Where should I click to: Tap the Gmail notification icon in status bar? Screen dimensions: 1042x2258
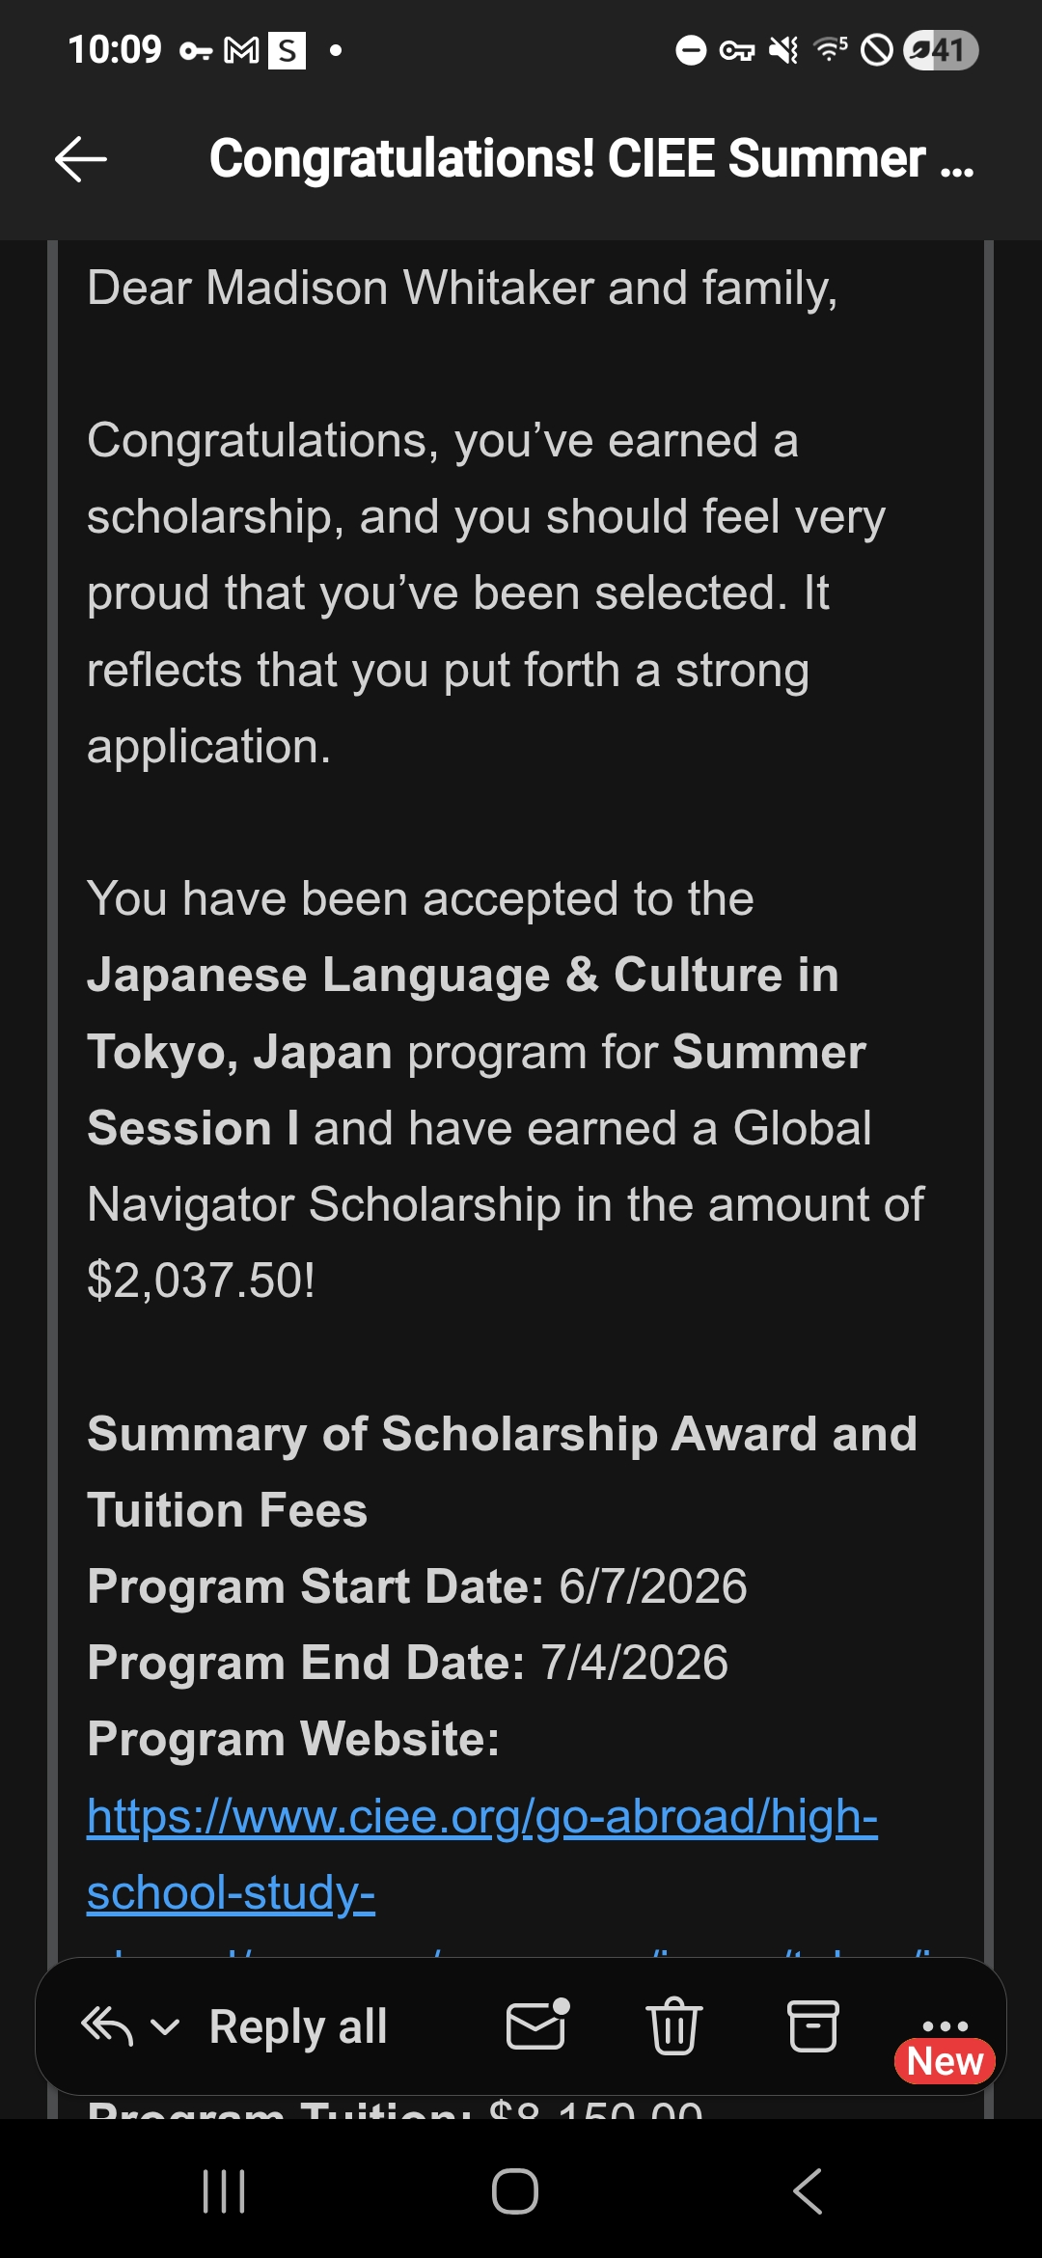(241, 50)
